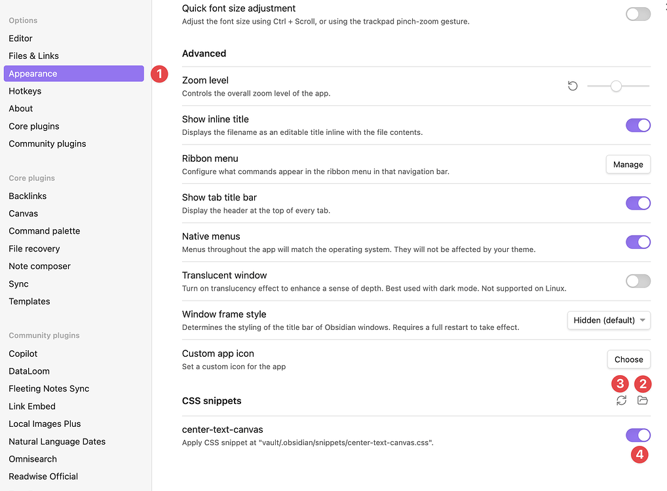
Task: Choose a custom app icon
Action: (628, 359)
